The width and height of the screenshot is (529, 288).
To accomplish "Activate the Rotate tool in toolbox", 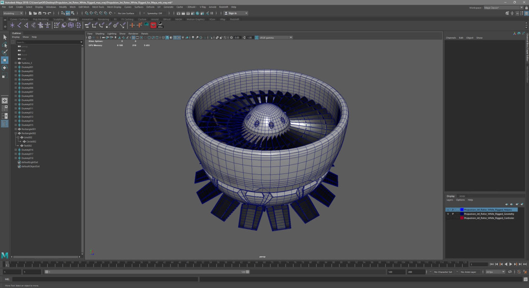I will click(5, 68).
